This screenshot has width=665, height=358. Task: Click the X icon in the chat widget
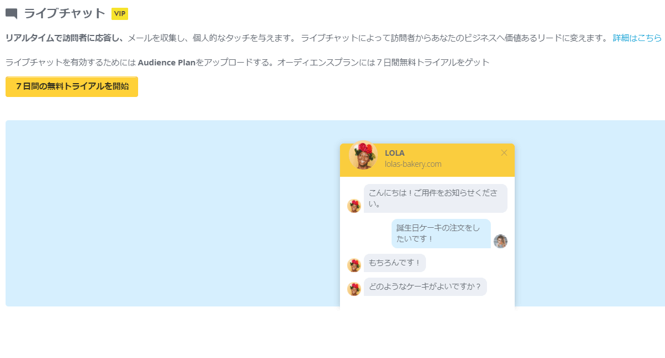504,153
